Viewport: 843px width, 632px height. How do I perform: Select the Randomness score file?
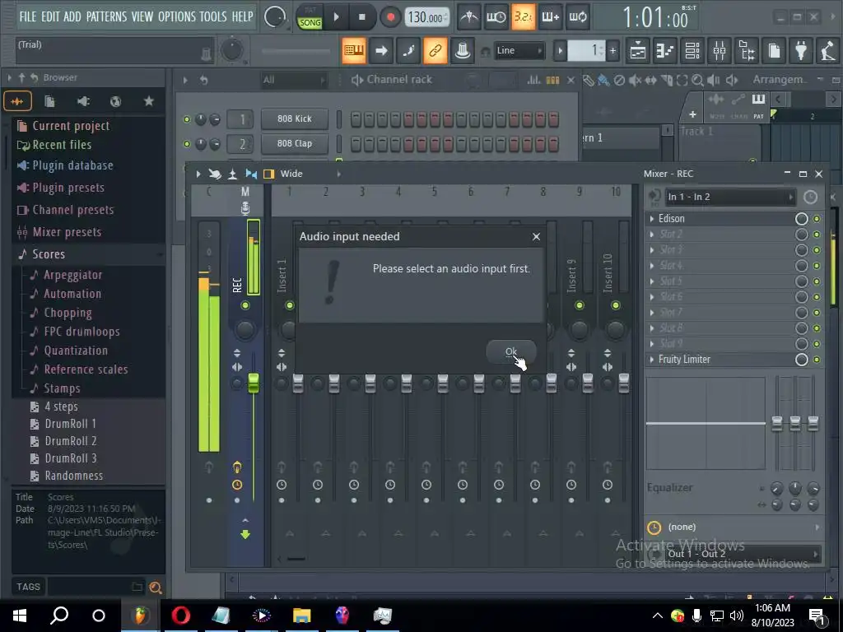pos(73,476)
